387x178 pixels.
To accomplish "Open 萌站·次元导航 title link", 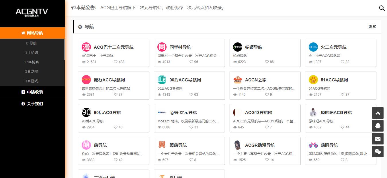I will point(183,112).
